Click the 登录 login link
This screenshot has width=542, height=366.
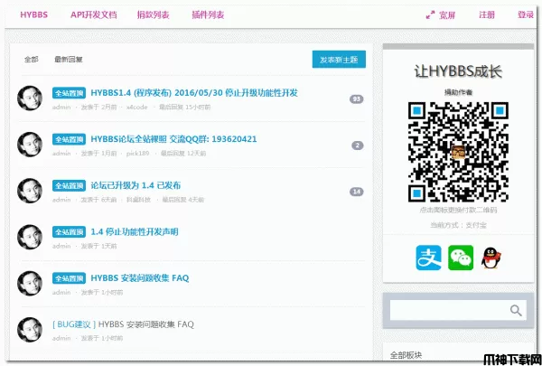(x=526, y=15)
